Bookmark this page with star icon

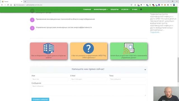[x=131, y=5]
